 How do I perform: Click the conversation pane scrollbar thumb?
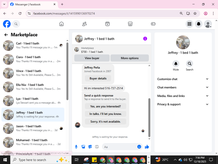pyautogui.click(x=149, y=118)
